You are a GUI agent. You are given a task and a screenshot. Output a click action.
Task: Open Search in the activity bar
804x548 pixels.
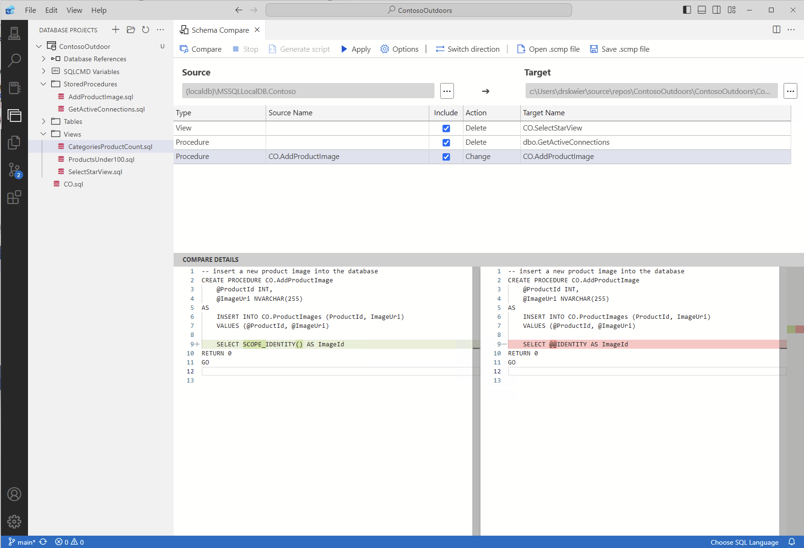click(x=14, y=60)
